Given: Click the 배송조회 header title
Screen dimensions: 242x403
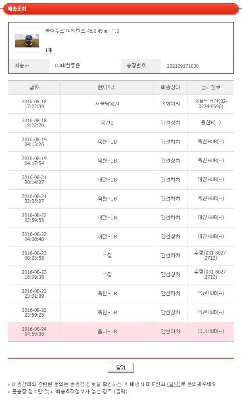Looking at the screenshot, I should point(17,9).
